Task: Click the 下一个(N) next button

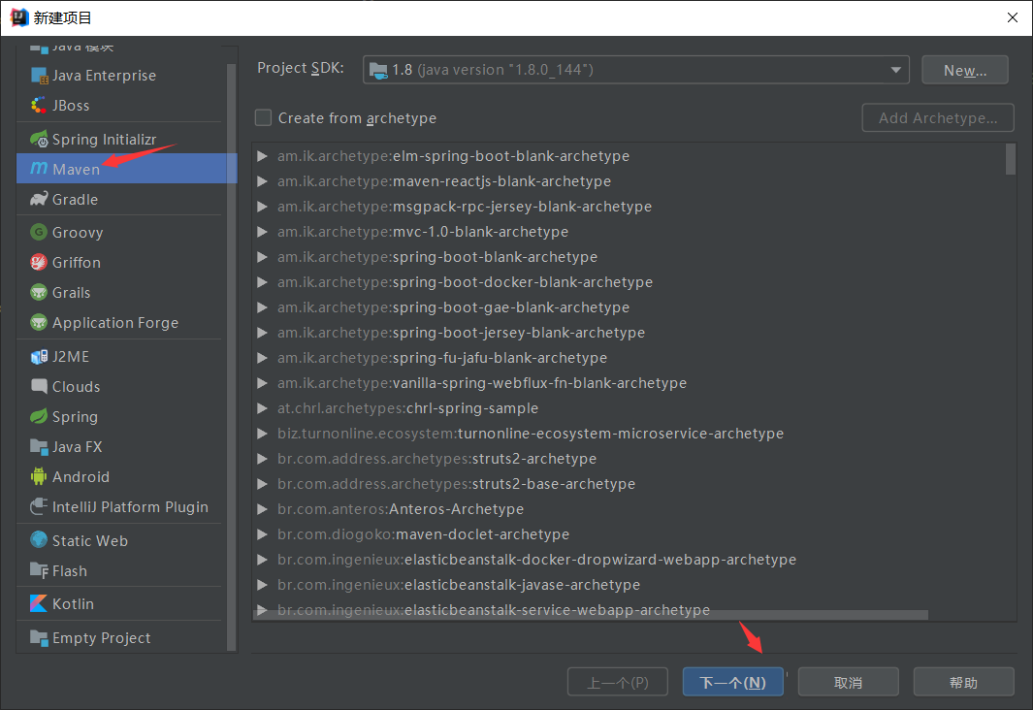Action: pyautogui.click(x=732, y=682)
